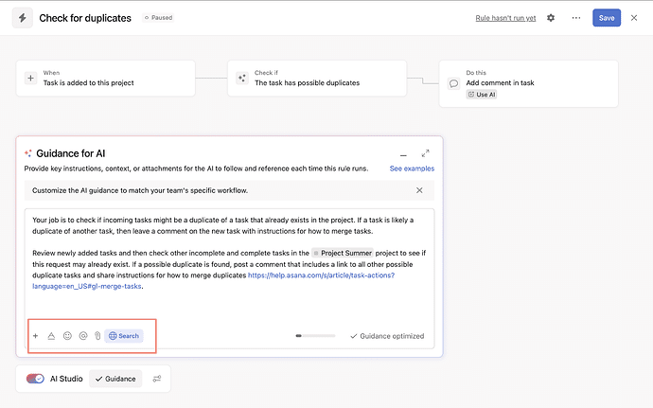The width and height of the screenshot is (653, 408).
Task: Click the paperclip attachment icon
Action: 97,336
